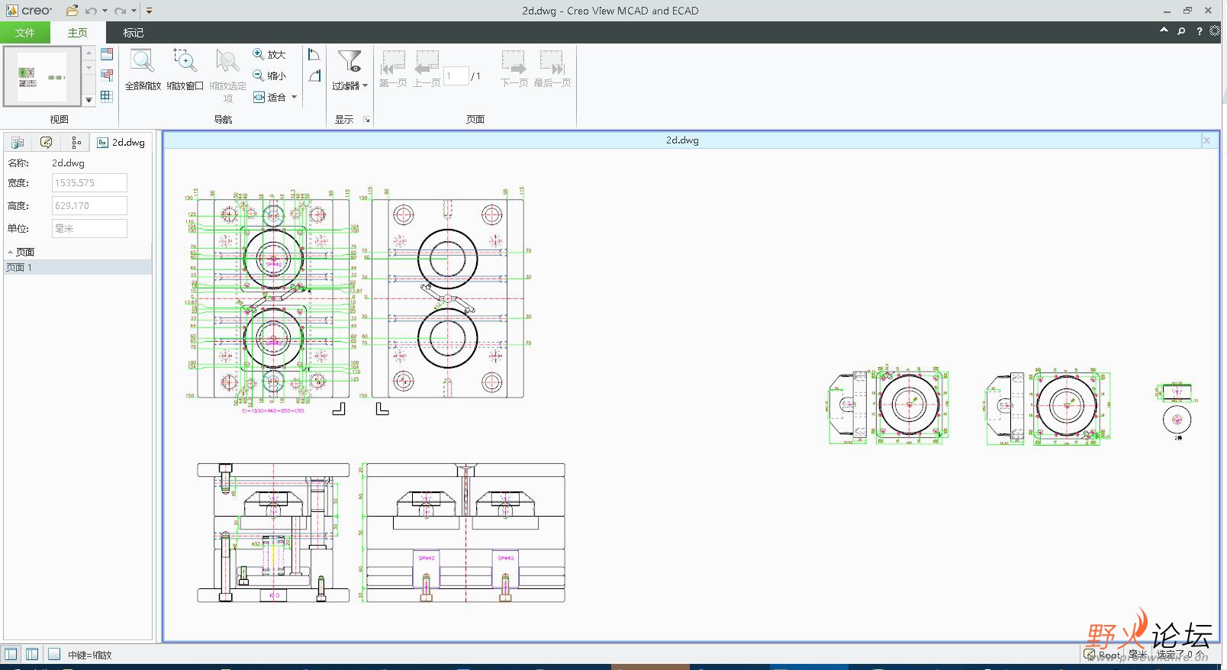1227x670 pixels.
Task: Click the 缩小 zoom out button
Action: point(269,76)
